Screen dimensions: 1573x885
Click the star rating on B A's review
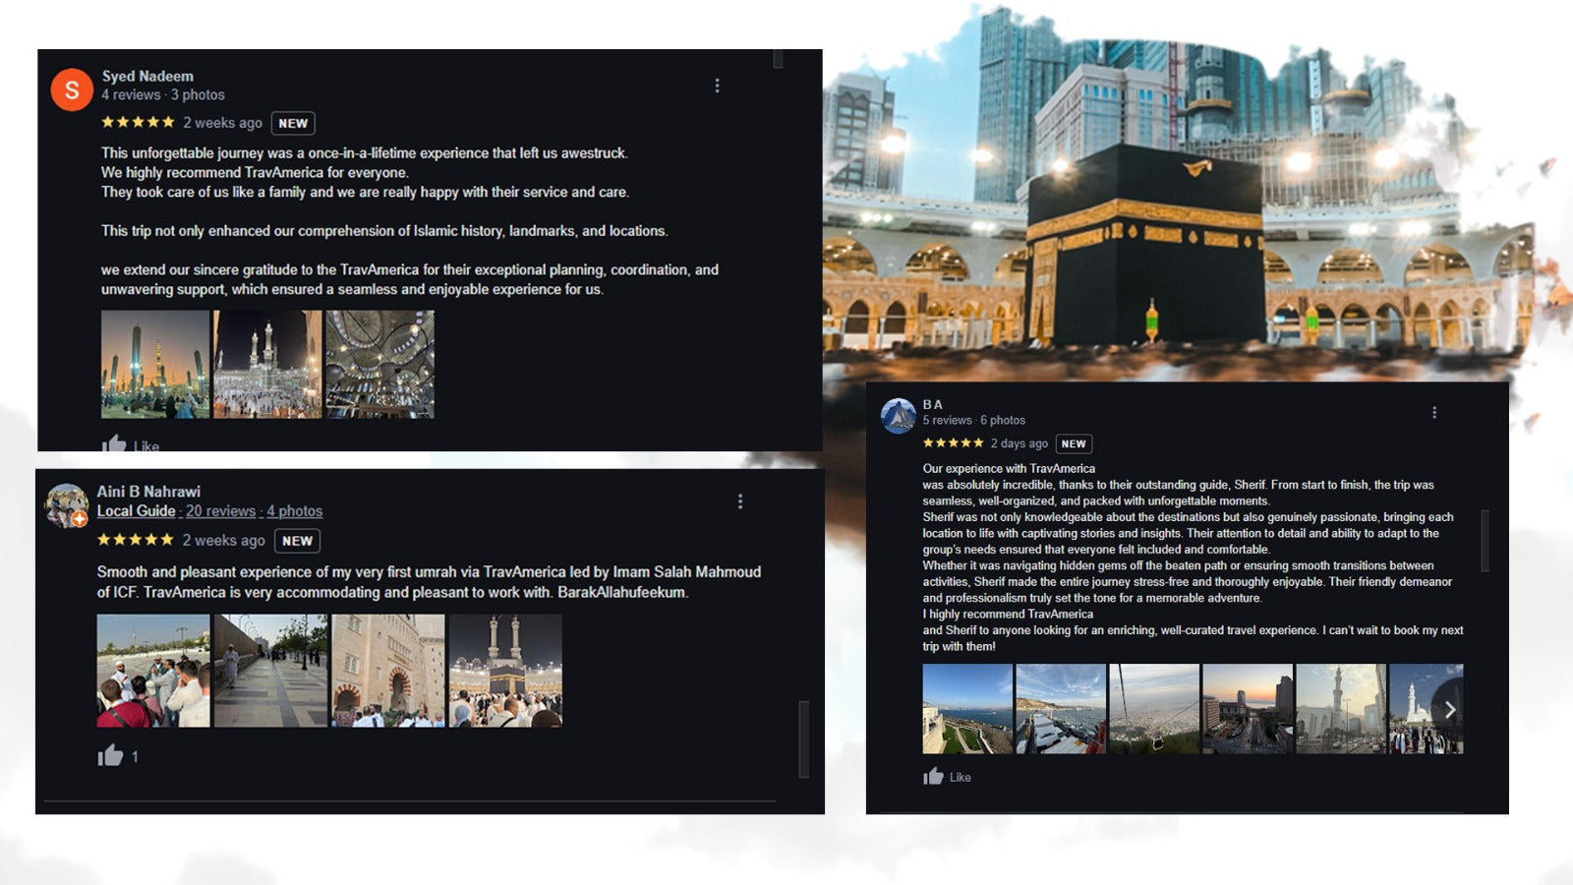953,443
